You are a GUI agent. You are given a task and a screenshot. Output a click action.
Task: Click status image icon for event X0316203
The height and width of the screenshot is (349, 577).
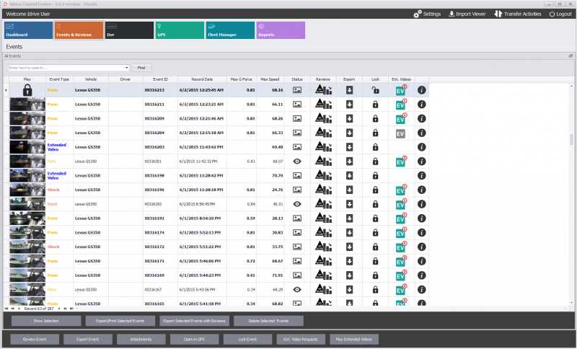coord(297,147)
